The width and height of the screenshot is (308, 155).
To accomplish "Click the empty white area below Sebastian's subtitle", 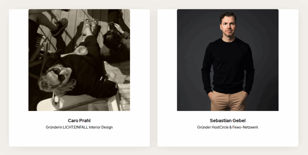I will point(228,138).
